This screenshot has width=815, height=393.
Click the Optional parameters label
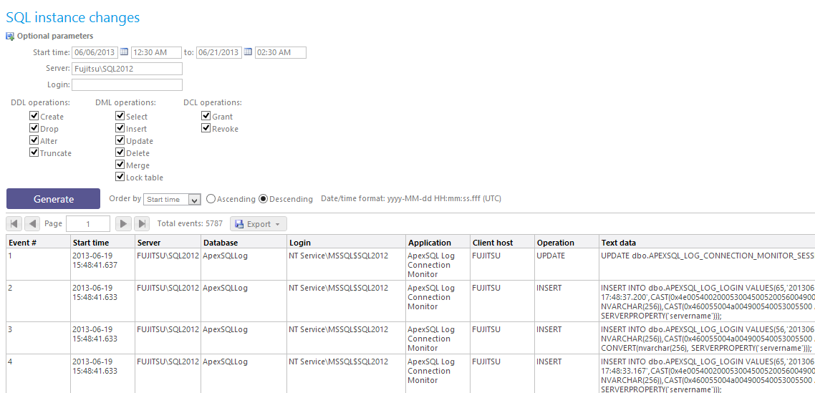click(x=55, y=37)
